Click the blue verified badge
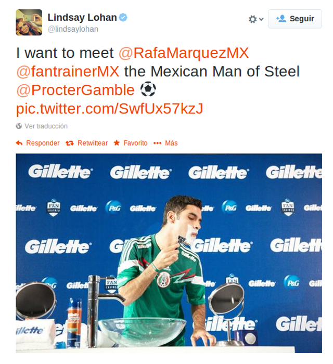The image size is (333, 364). (123, 18)
